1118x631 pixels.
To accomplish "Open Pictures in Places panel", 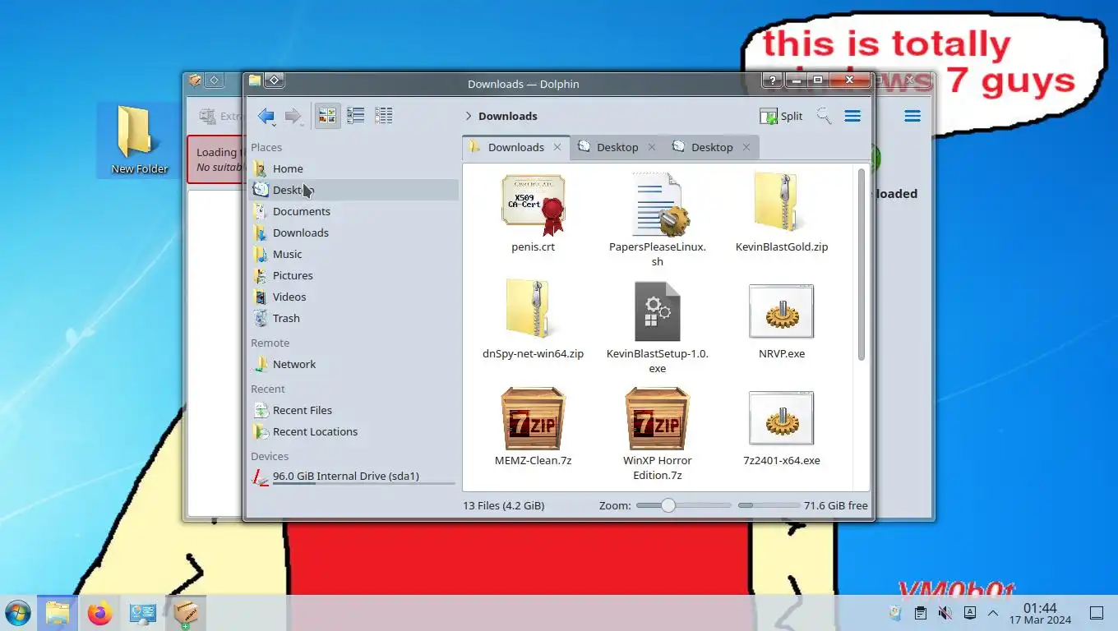I will click(x=353, y=275).
